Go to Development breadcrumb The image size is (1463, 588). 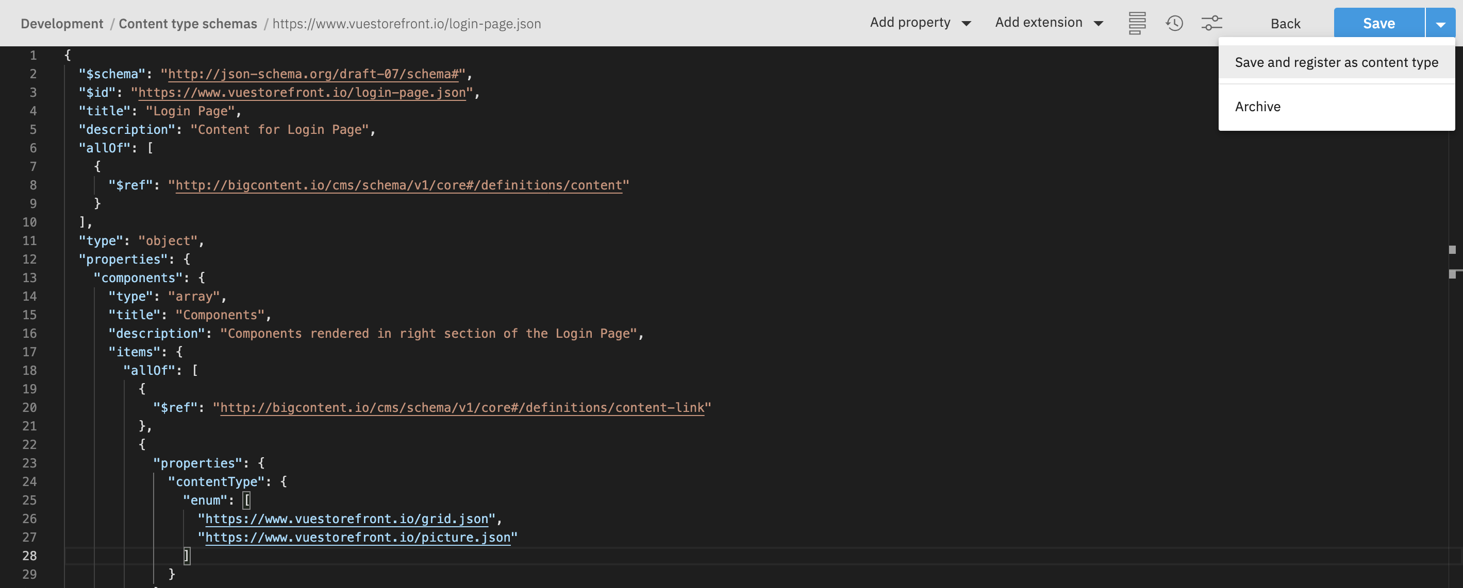[x=62, y=24]
